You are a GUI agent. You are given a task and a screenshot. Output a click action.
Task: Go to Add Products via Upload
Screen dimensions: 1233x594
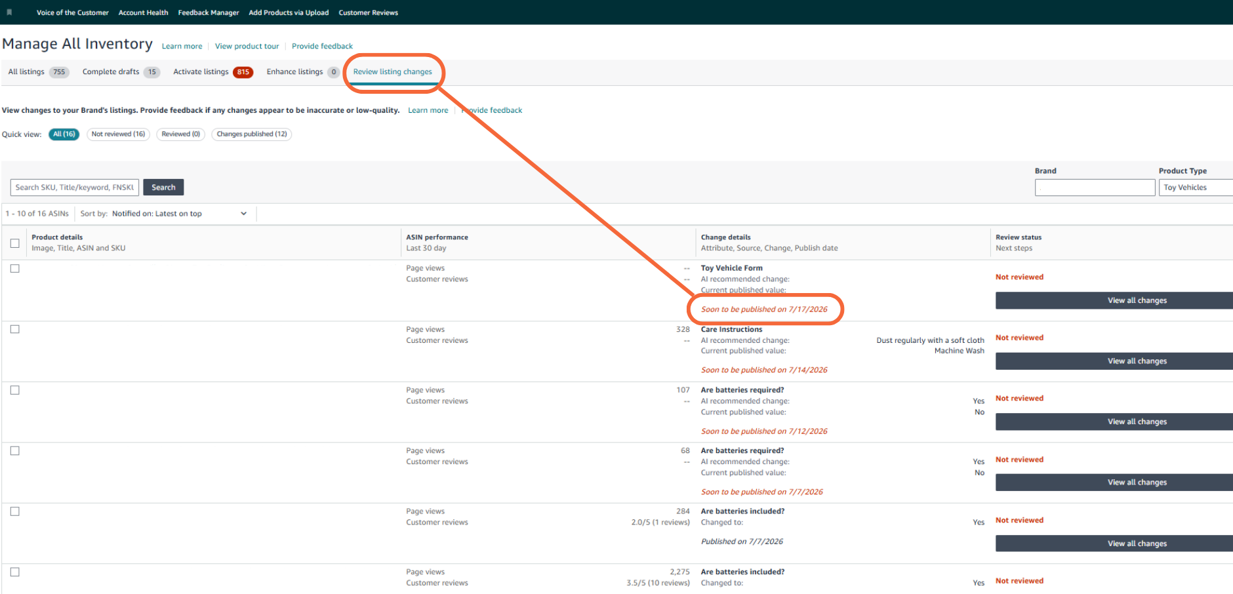(x=289, y=12)
